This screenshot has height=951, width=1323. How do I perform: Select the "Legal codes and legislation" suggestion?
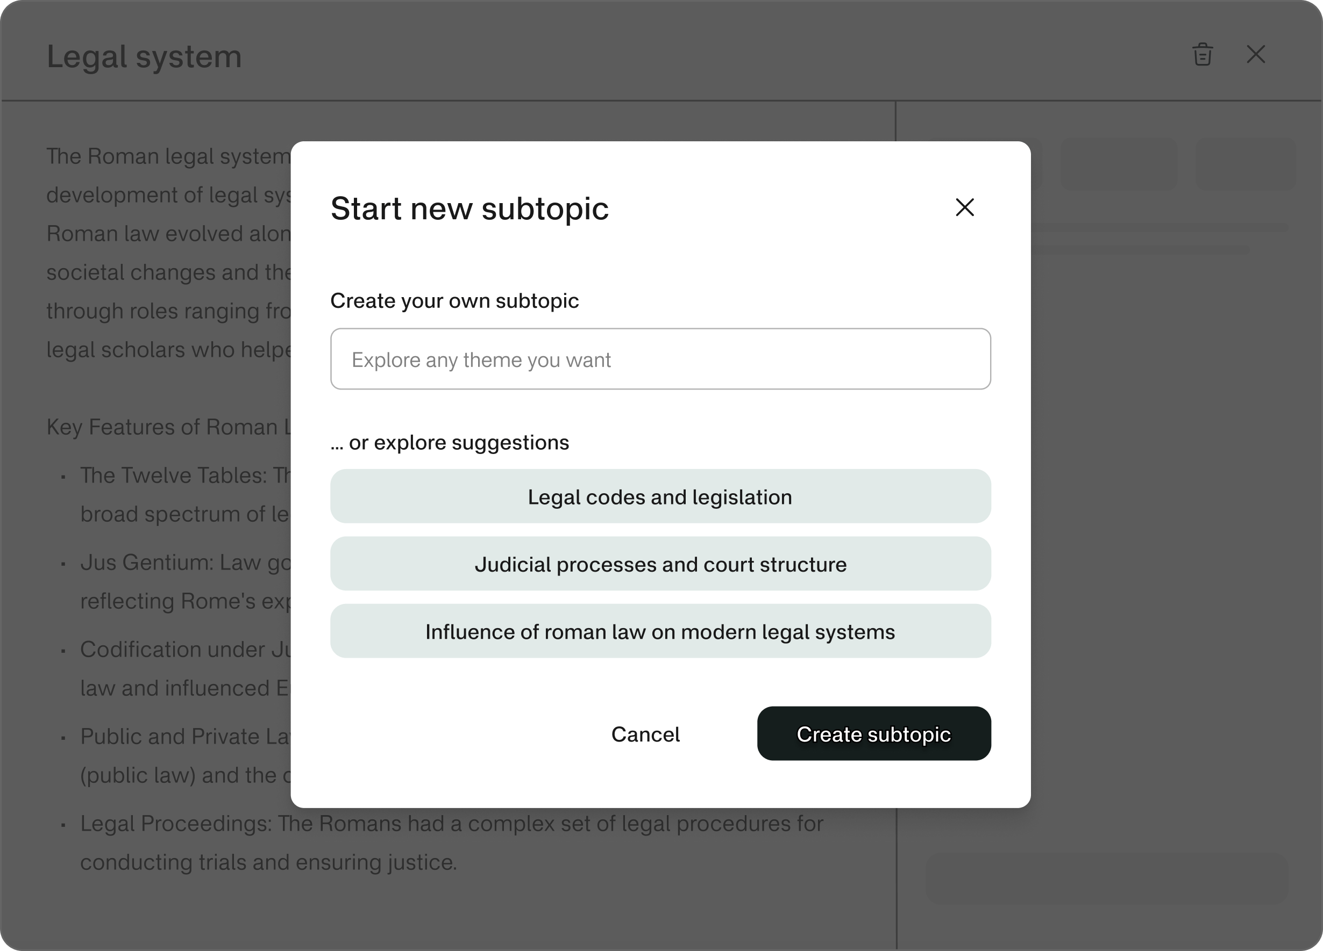(x=660, y=496)
